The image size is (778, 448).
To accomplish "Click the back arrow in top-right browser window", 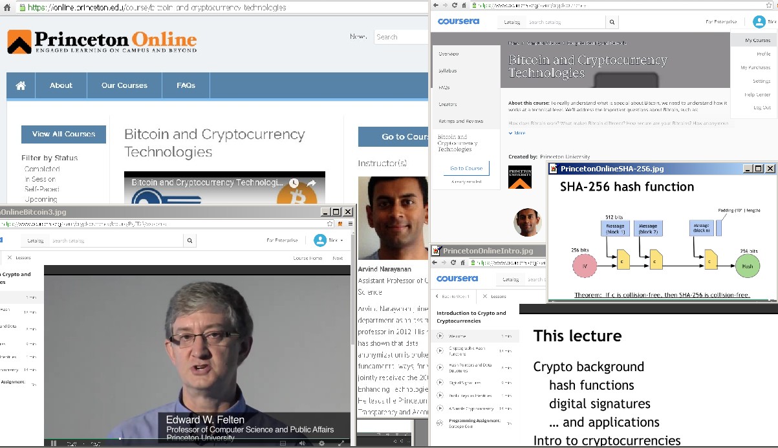I will click(436, 5).
